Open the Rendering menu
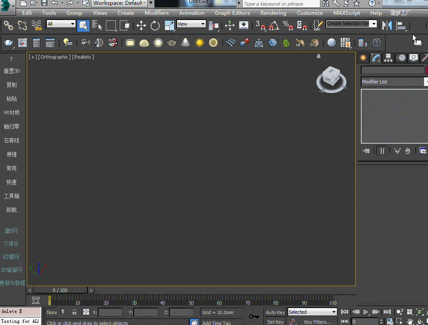 (x=273, y=13)
